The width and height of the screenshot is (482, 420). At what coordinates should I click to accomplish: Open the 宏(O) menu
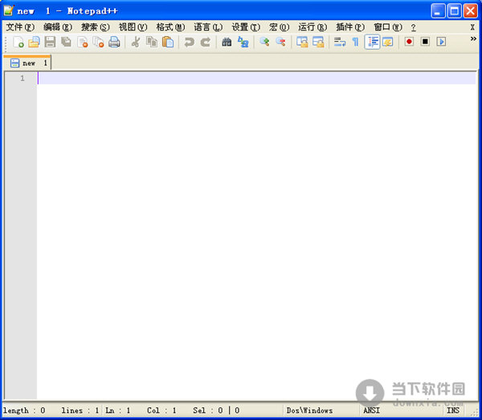pos(279,27)
